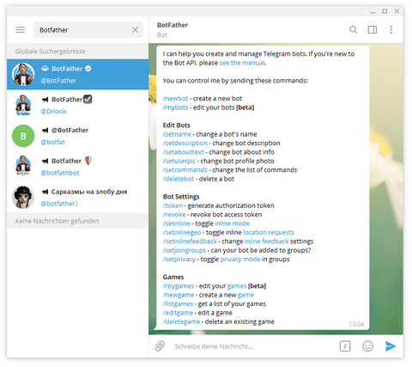Open the 'games' link after /mygames
Screen dimensions: 412x367
pyautogui.click(x=237, y=286)
